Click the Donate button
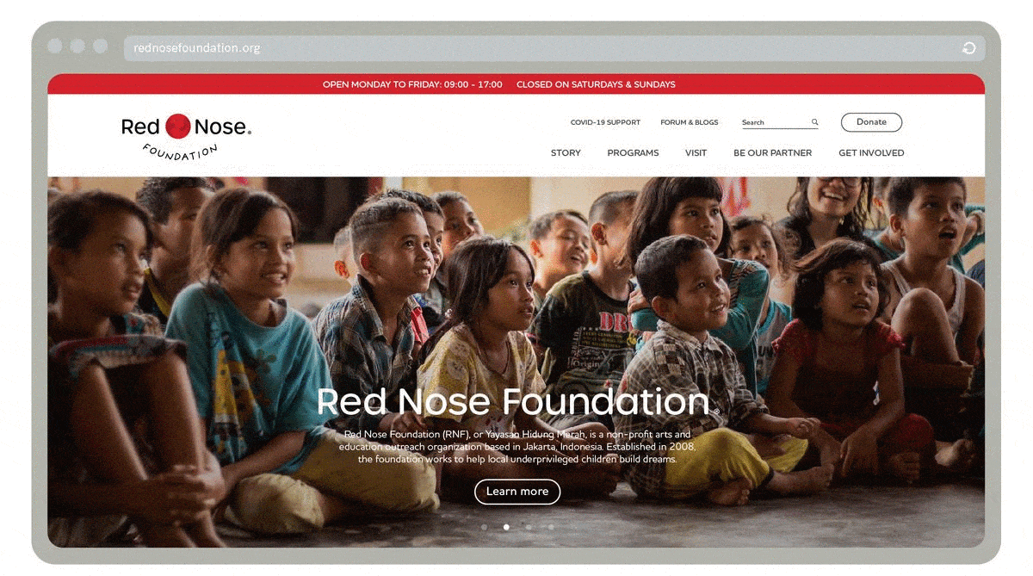The image size is (1033, 576). click(871, 122)
